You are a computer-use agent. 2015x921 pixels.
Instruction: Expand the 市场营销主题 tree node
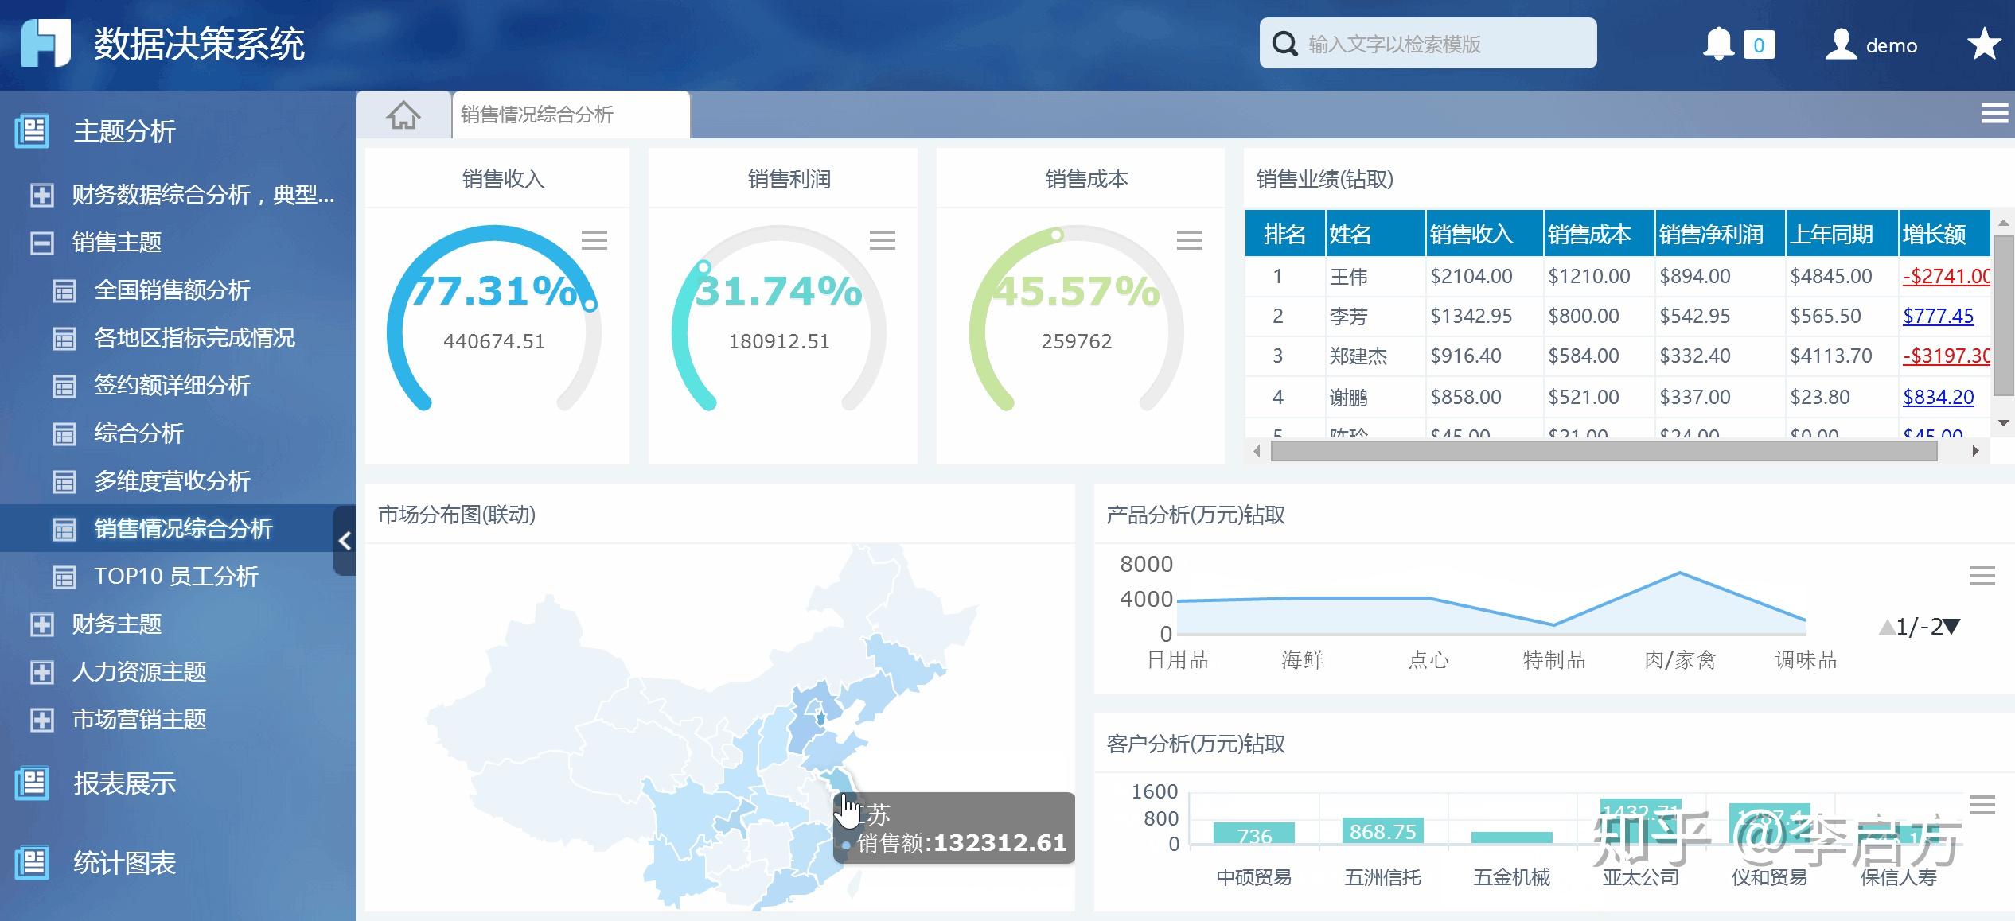click(42, 720)
